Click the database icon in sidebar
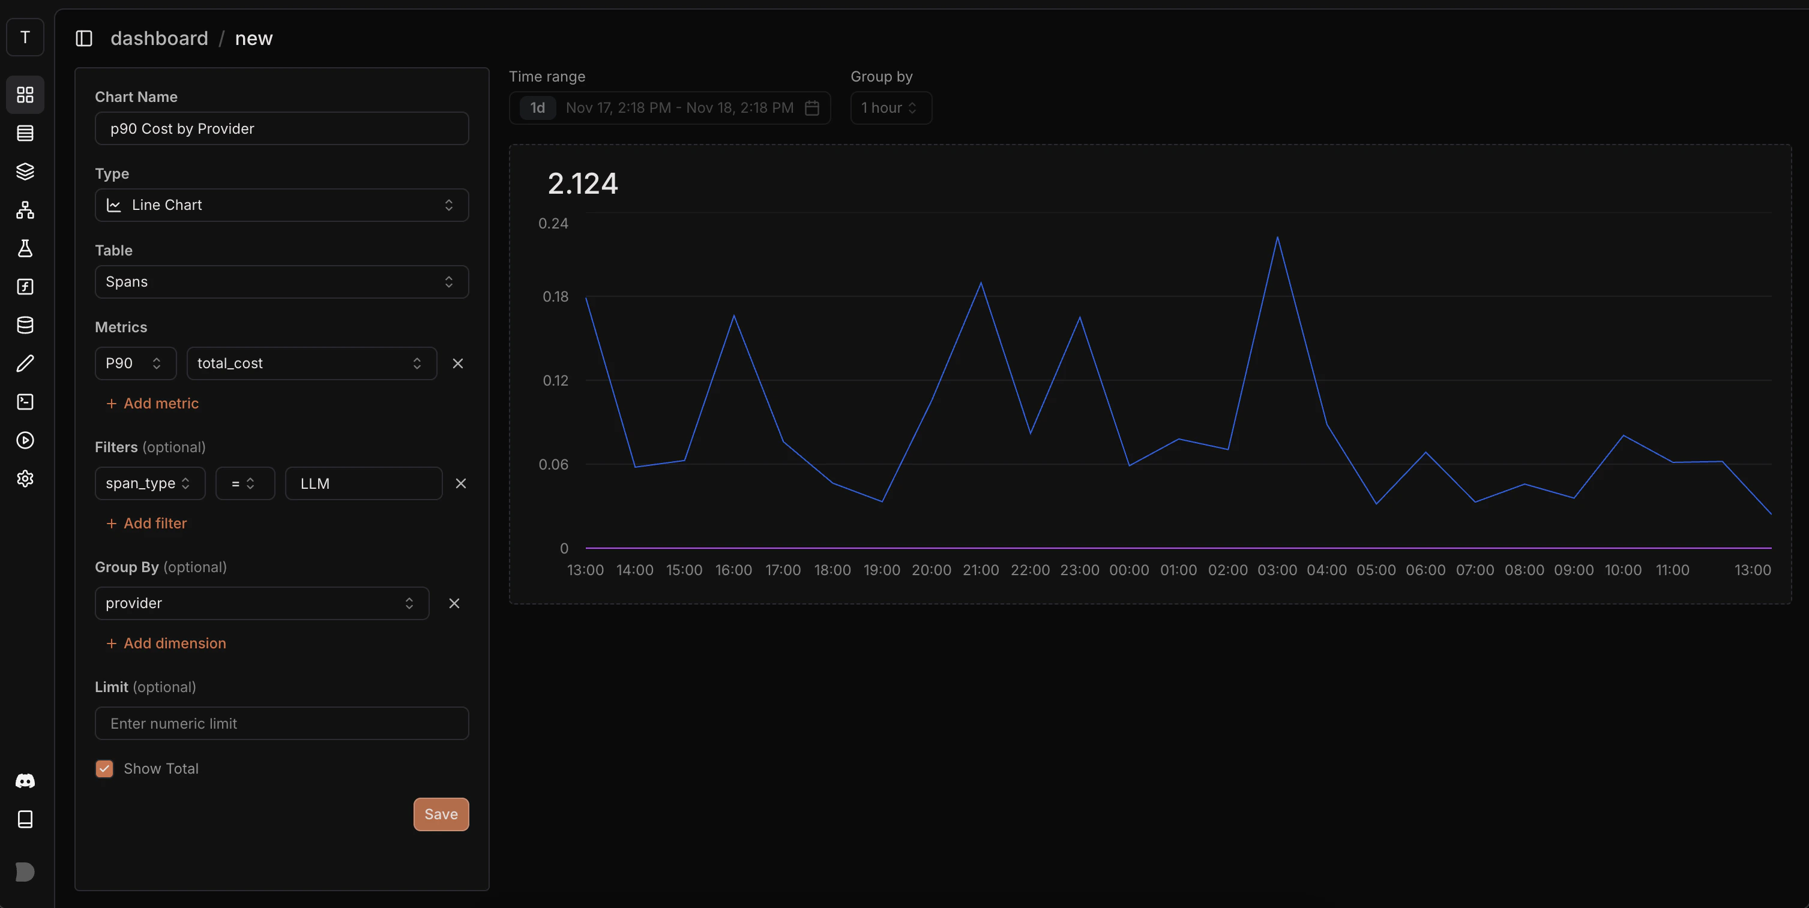The image size is (1809, 908). click(25, 325)
